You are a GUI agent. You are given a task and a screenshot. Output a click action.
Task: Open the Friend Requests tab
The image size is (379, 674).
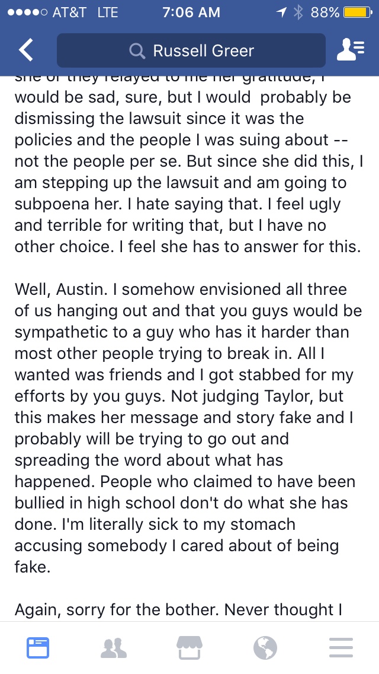point(114,648)
